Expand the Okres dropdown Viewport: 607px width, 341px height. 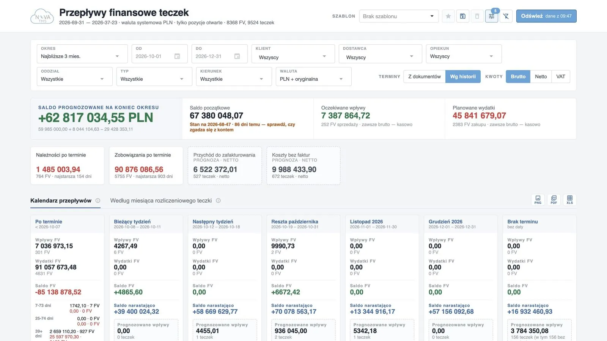(x=82, y=54)
